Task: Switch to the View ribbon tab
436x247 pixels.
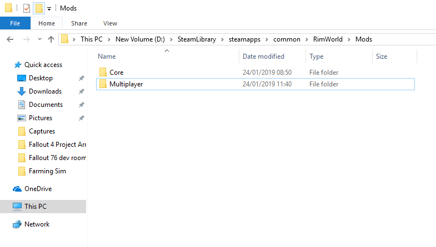Action: coord(110,23)
